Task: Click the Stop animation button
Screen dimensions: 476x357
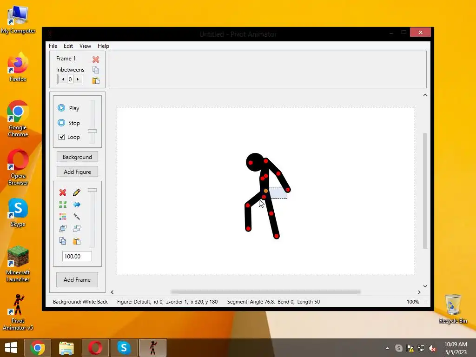Action: pyautogui.click(x=69, y=123)
